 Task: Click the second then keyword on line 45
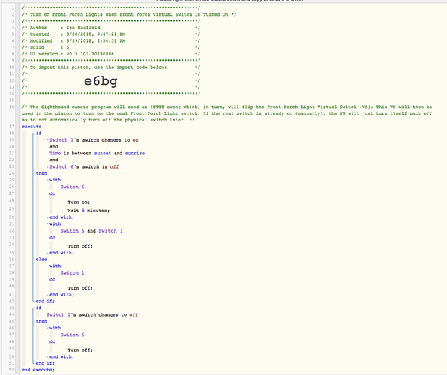(x=41, y=321)
